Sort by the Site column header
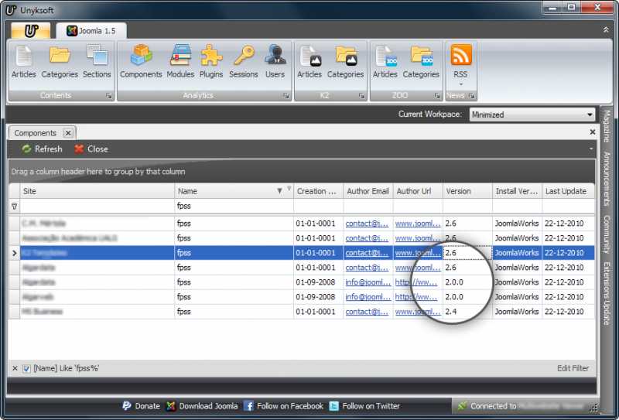This screenshot has width=619, height=420. pos(97,191)
